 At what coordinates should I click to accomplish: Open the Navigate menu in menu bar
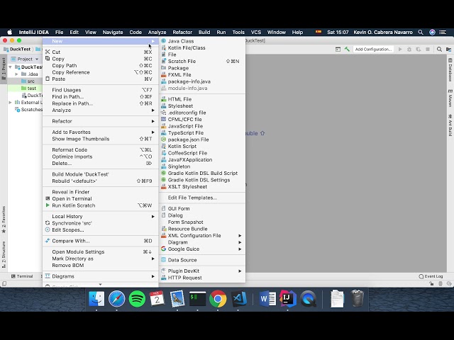tap(113, 33)
